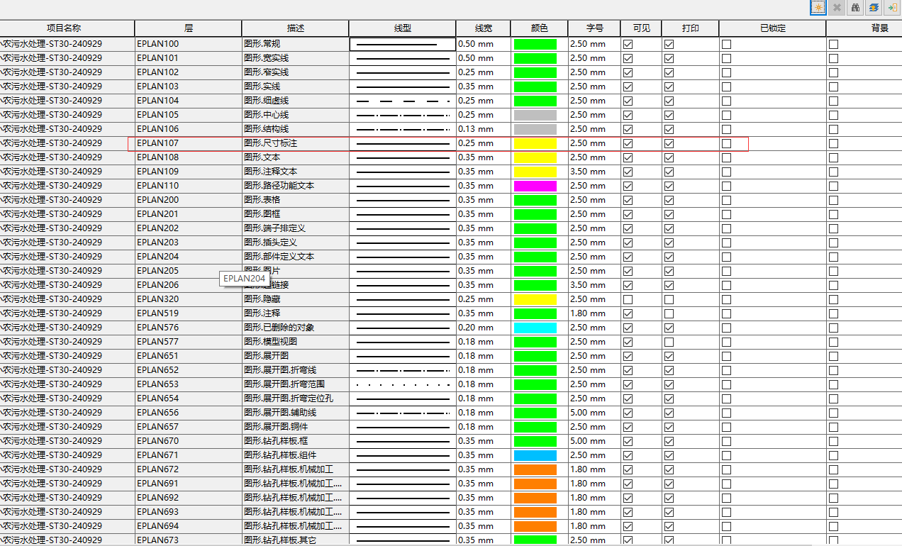Select description 图形.部件定义文本
Viewport: 902px width, 546px height.
coord(295,257)
